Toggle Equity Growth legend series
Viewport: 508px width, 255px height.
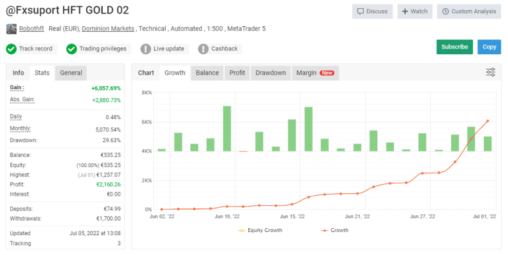(260, 230)
